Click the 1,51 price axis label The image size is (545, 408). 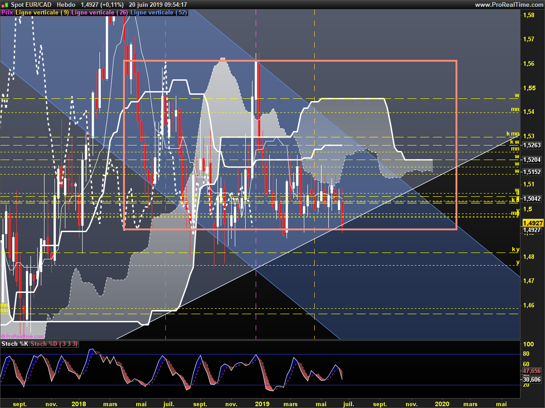(x=528, y=185)
